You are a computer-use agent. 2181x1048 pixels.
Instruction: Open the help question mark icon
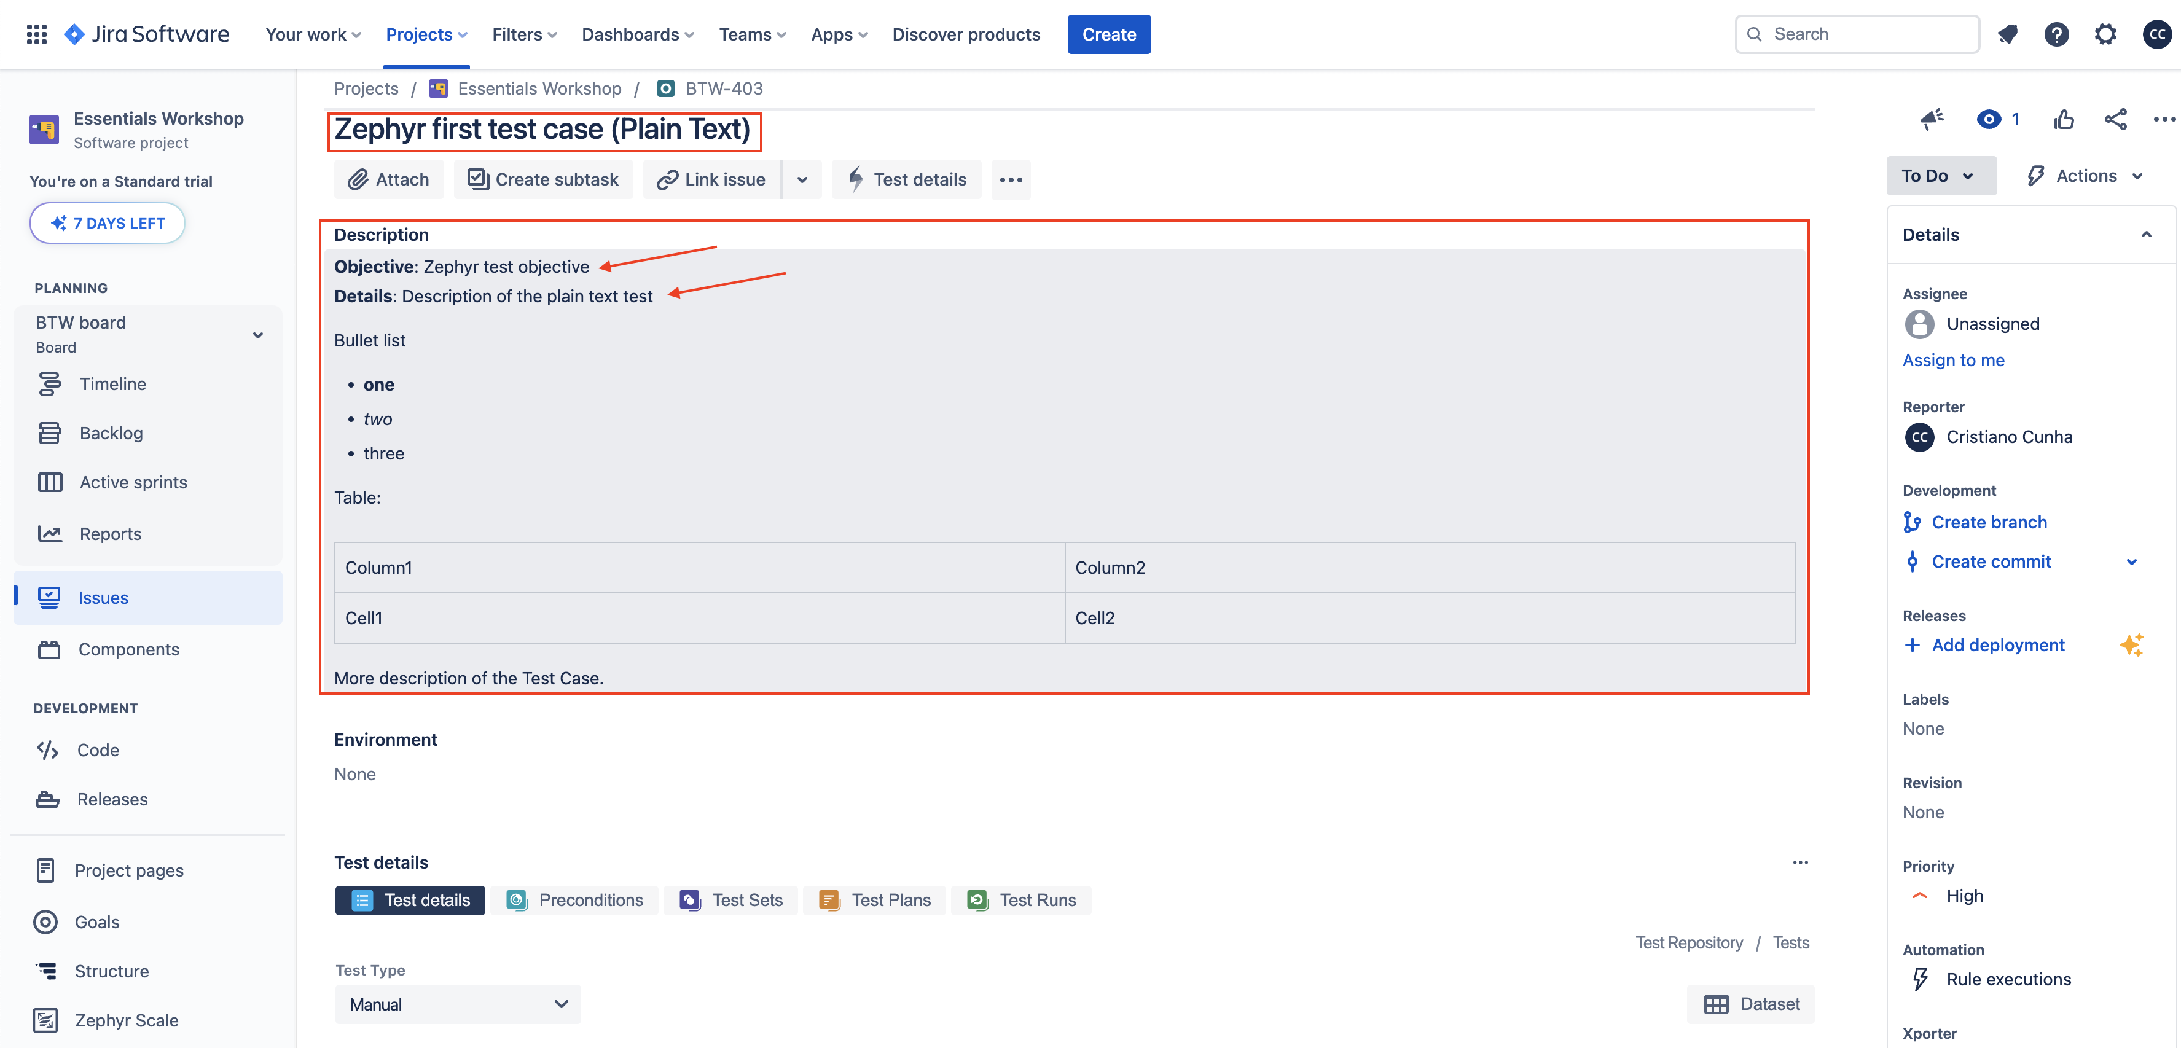click(x=2056, y=34)
